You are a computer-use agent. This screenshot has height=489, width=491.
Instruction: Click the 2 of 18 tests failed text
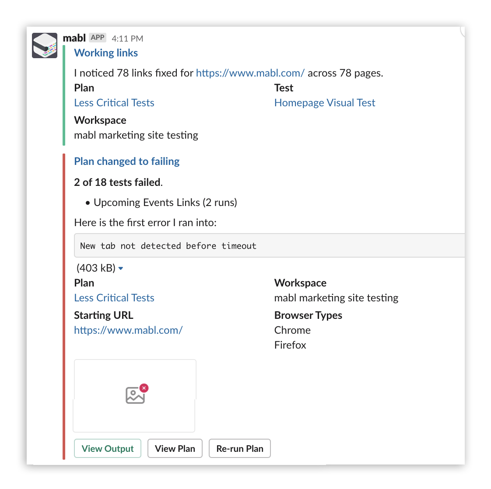tap(118, 182)
